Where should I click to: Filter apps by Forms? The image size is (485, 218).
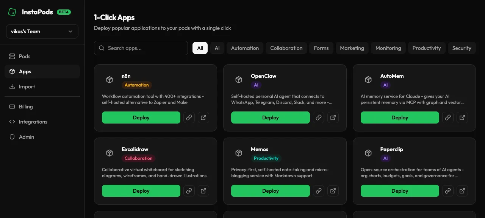(321, 48)
